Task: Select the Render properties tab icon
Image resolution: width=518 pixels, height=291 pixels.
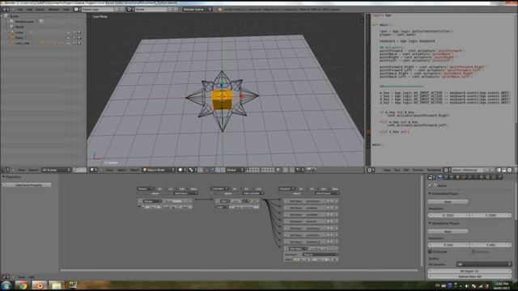Action: [439, 178]
